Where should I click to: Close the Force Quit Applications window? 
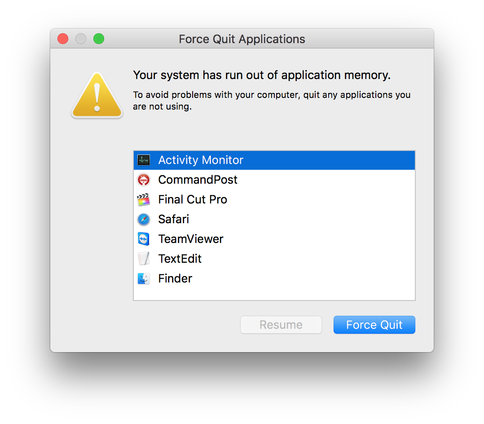(x=63, y=39)
